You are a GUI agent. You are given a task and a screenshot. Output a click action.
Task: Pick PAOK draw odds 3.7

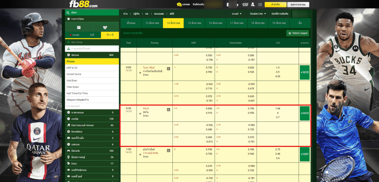coord(278,117)
